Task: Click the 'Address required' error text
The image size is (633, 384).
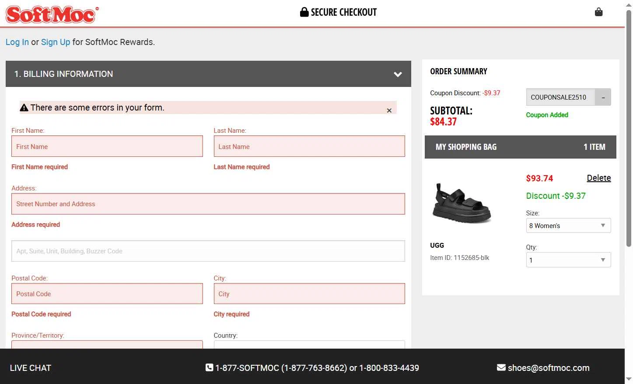Action: (x=35, y=225)
